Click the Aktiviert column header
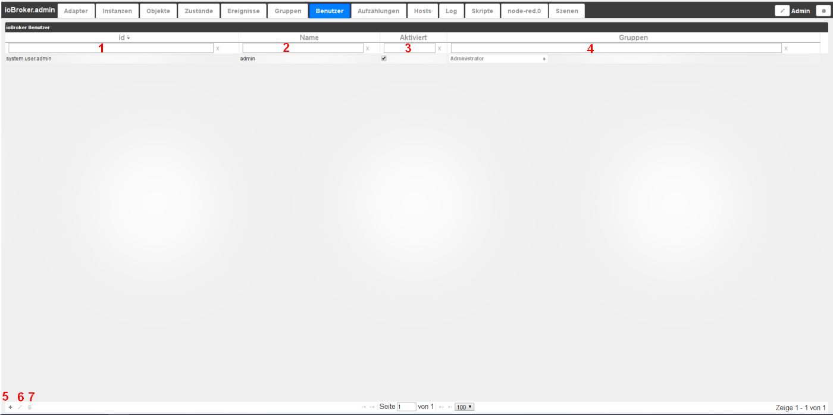Viewport: 833px width, 415px height. (x=414, y=38)
